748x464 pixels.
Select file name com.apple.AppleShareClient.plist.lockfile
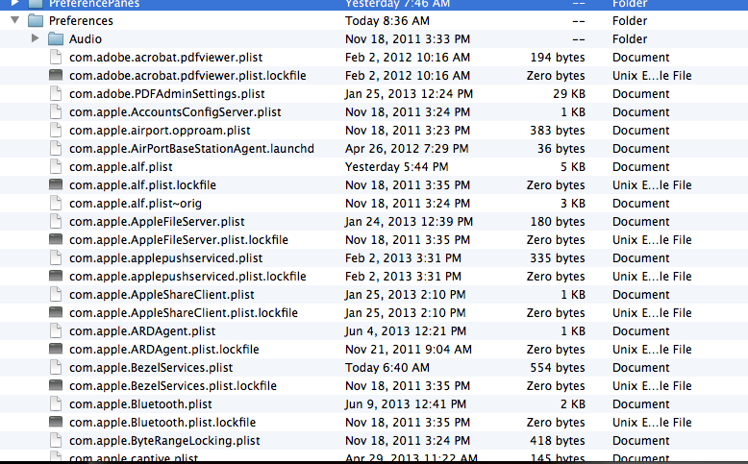pyautogui.click(x=184, y=313)
